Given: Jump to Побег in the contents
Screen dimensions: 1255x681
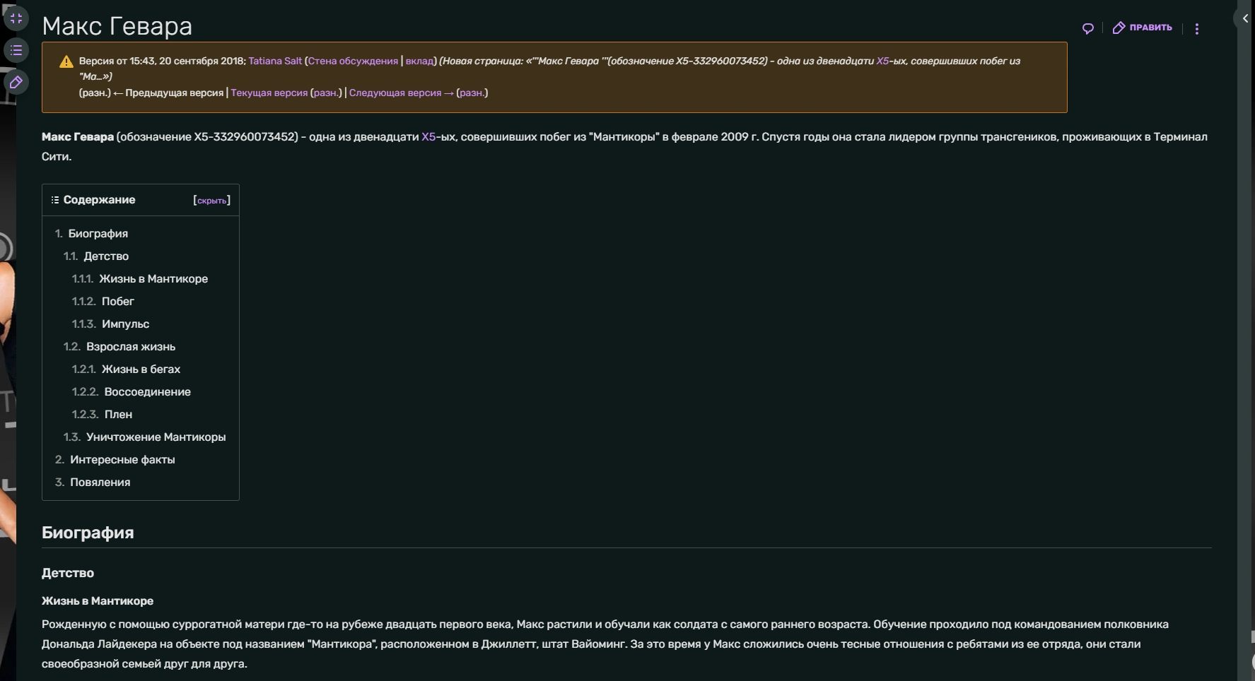Looking at the screenshot, I should click(x=118, y=301).
